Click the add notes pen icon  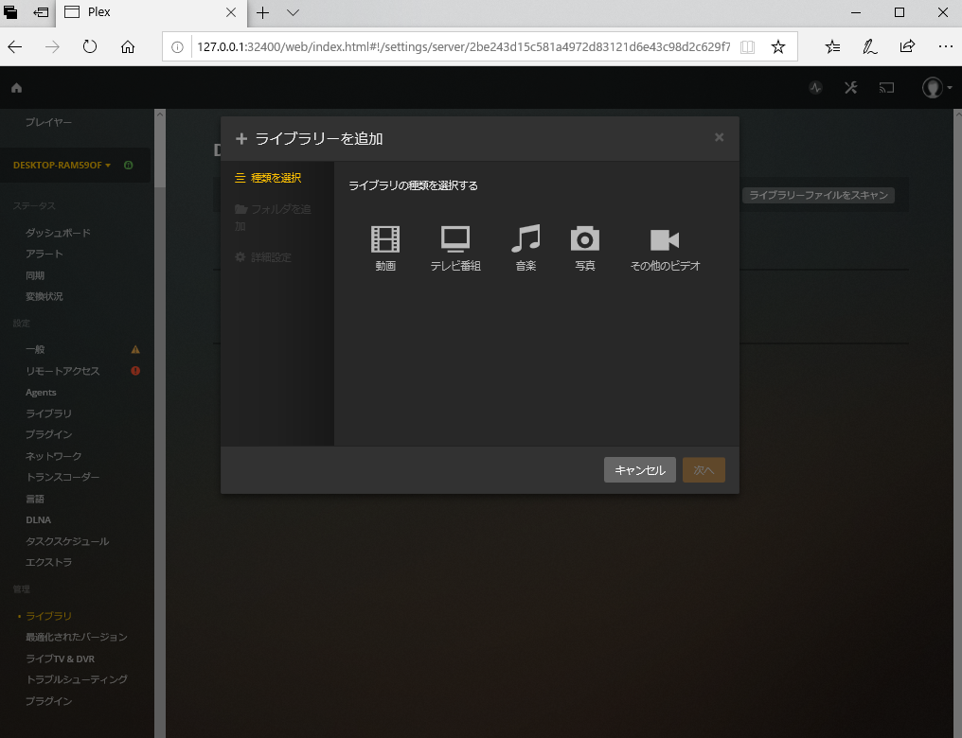point(870,46)
